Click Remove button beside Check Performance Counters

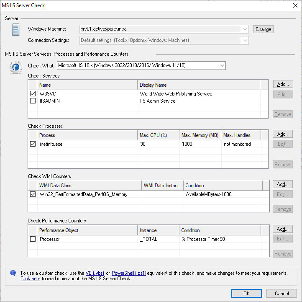point(282,253)
